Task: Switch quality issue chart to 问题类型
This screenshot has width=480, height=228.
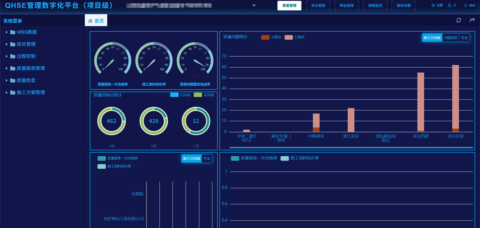Action: (450, 38)
